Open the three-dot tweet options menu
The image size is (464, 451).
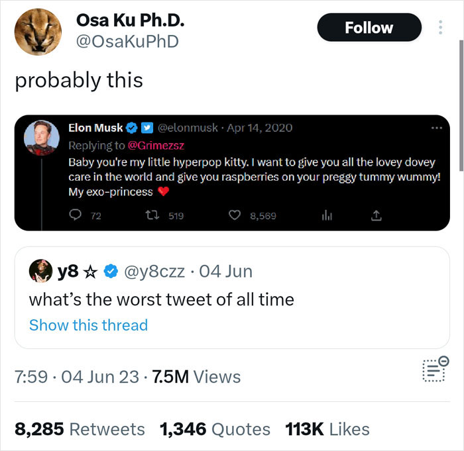[x=439, y=28]
